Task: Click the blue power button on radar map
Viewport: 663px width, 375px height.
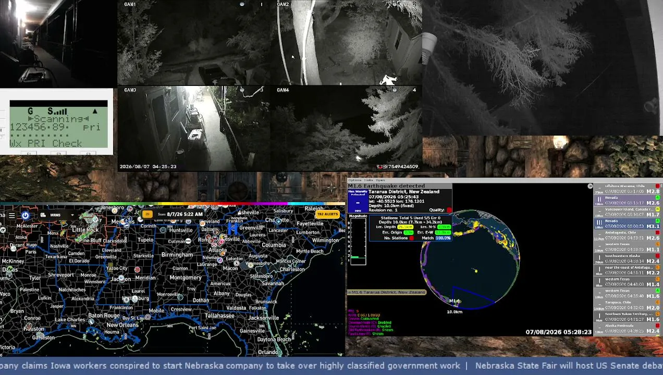Action: click(x=26, y=215)
